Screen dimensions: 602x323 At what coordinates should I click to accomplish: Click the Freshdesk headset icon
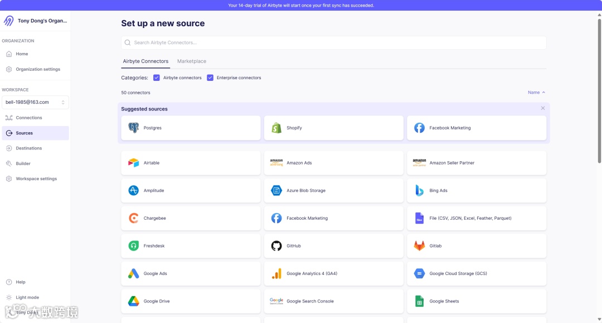click(x=133, y=246)
